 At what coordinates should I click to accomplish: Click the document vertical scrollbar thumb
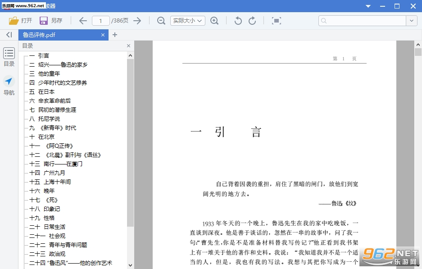coord(418,52)
